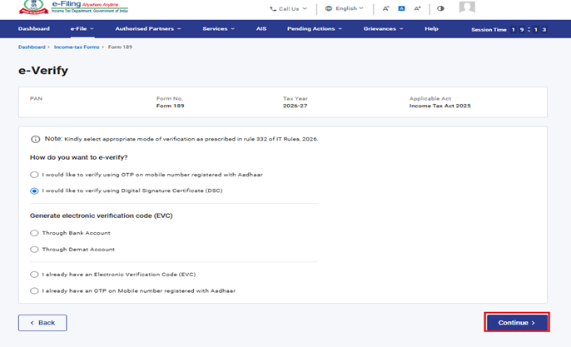Open the Authorised Partners dropdown

coord(148,29)
